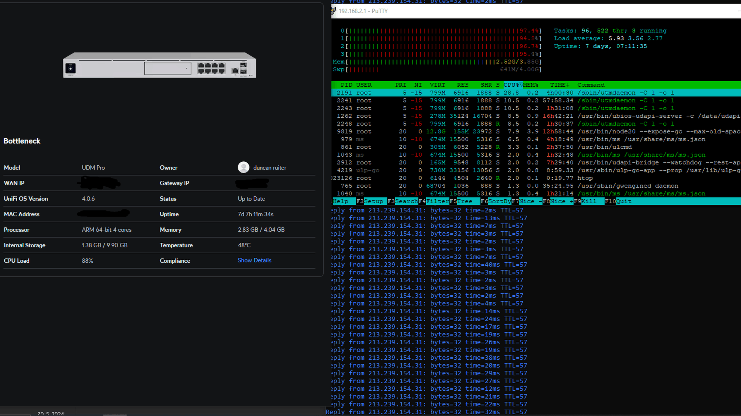Select process row PID 2912 udapi-bridge
741x416 pixels.
coord(536,162)
